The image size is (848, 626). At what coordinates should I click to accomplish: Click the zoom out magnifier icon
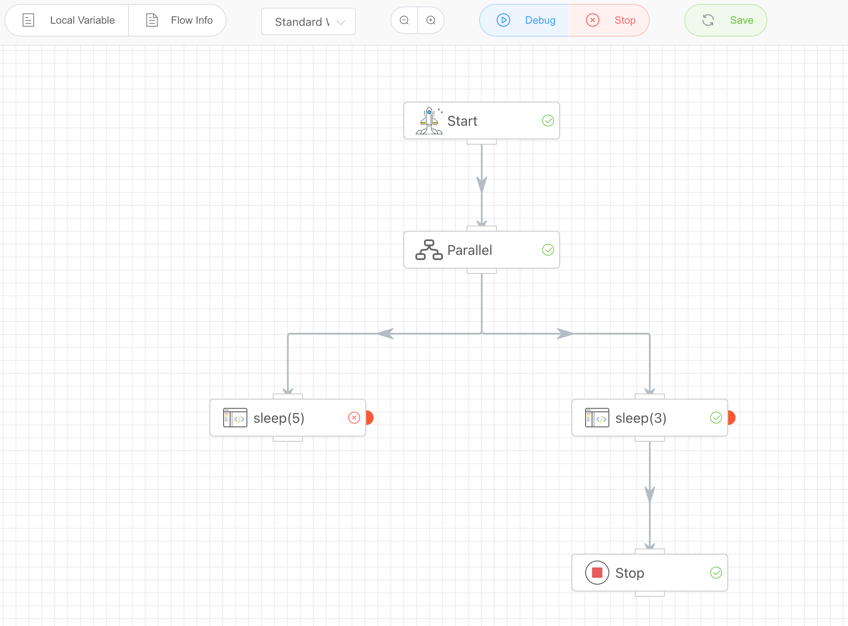point(404,20)
